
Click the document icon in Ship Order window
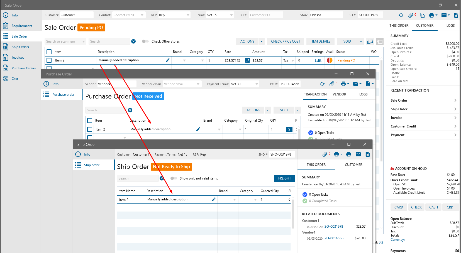point(368,154)
